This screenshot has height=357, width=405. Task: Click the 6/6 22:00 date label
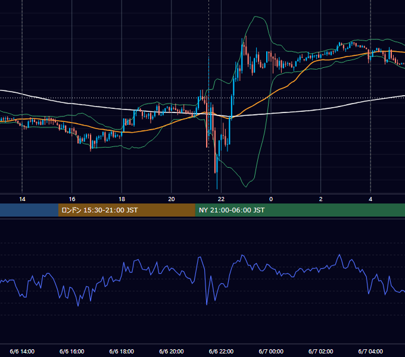tap(221, 351)
